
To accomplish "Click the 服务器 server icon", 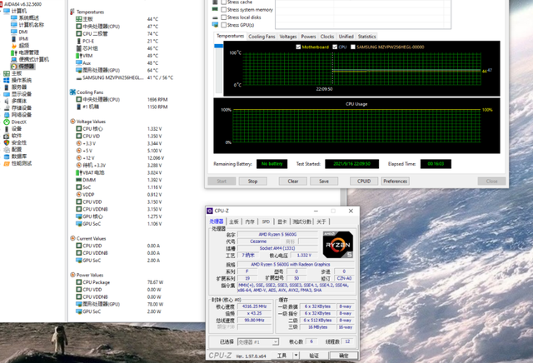I will pyautogui.click(x=7, y=87).
